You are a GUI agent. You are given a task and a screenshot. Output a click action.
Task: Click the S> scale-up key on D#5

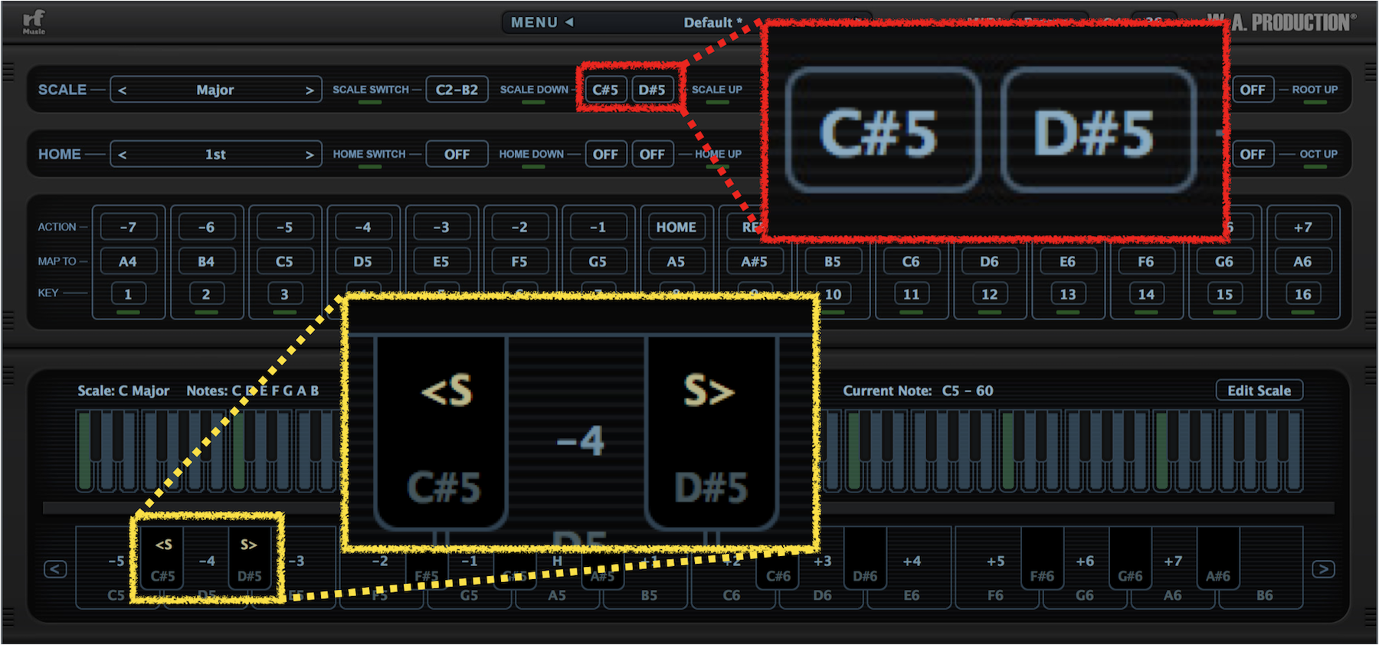pos(250,558)
